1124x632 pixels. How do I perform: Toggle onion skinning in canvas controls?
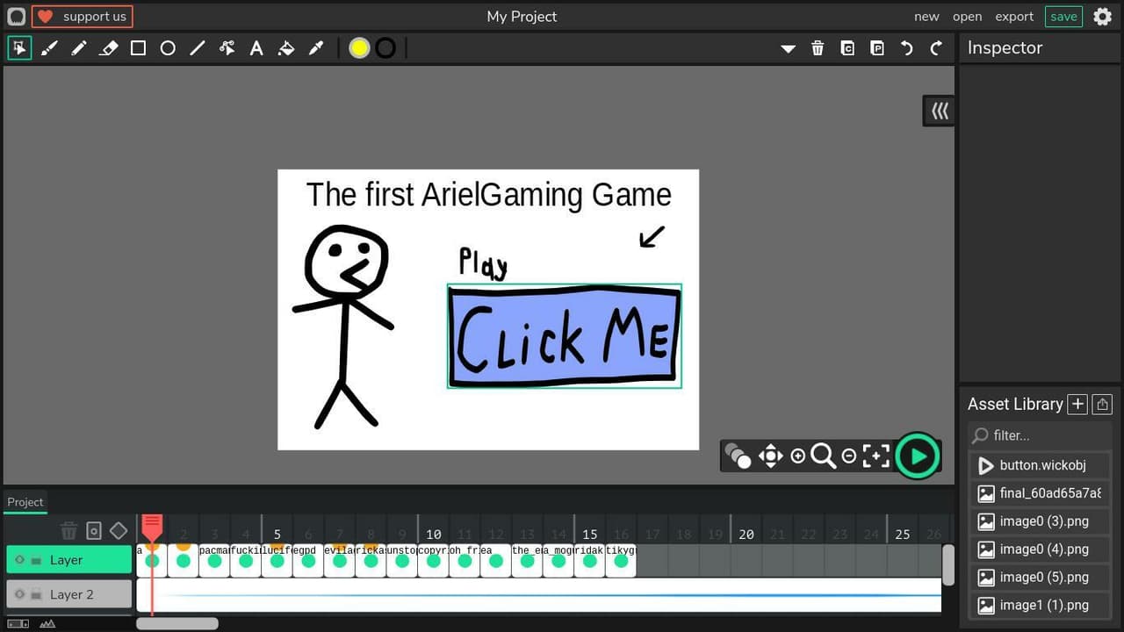[738, 456]
